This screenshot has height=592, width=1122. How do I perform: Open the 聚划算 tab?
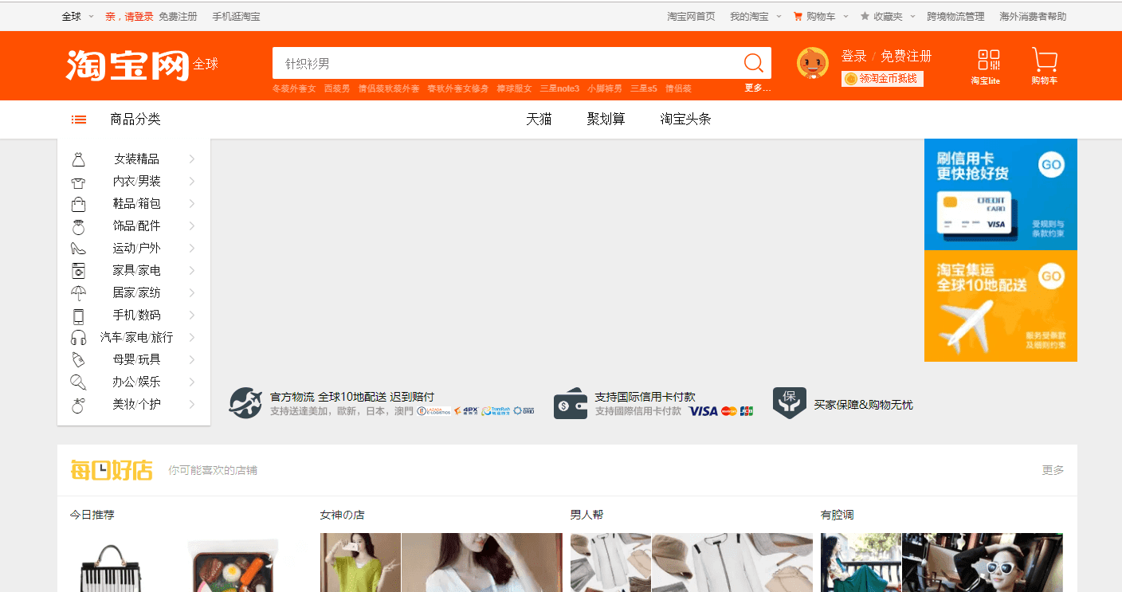coord(606,120)
